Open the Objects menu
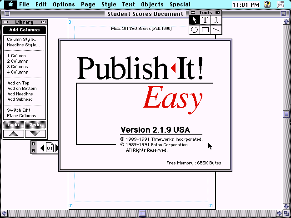 coord(152,4)
